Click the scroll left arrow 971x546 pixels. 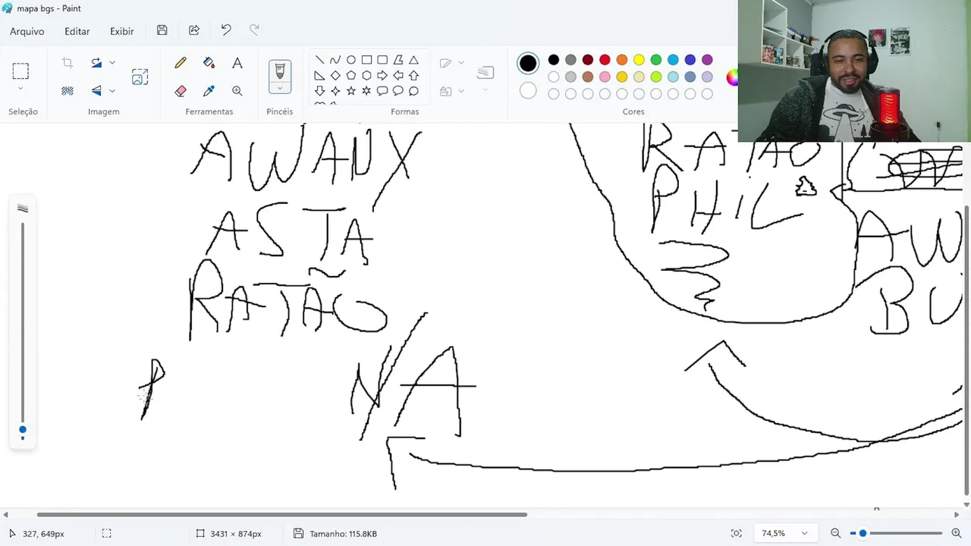pos(5,515)
